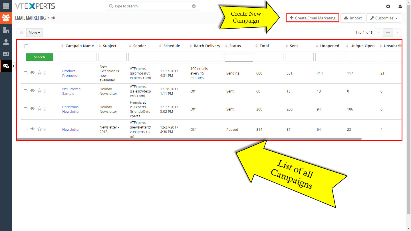This screenshot has width=411, height=231.
Task: Open the contact card icon in sidebar
Action: pyautogui.click(x=6, y=54)
